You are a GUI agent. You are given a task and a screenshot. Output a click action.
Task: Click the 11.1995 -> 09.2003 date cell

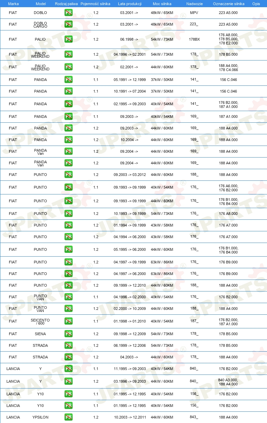[130, 369]
